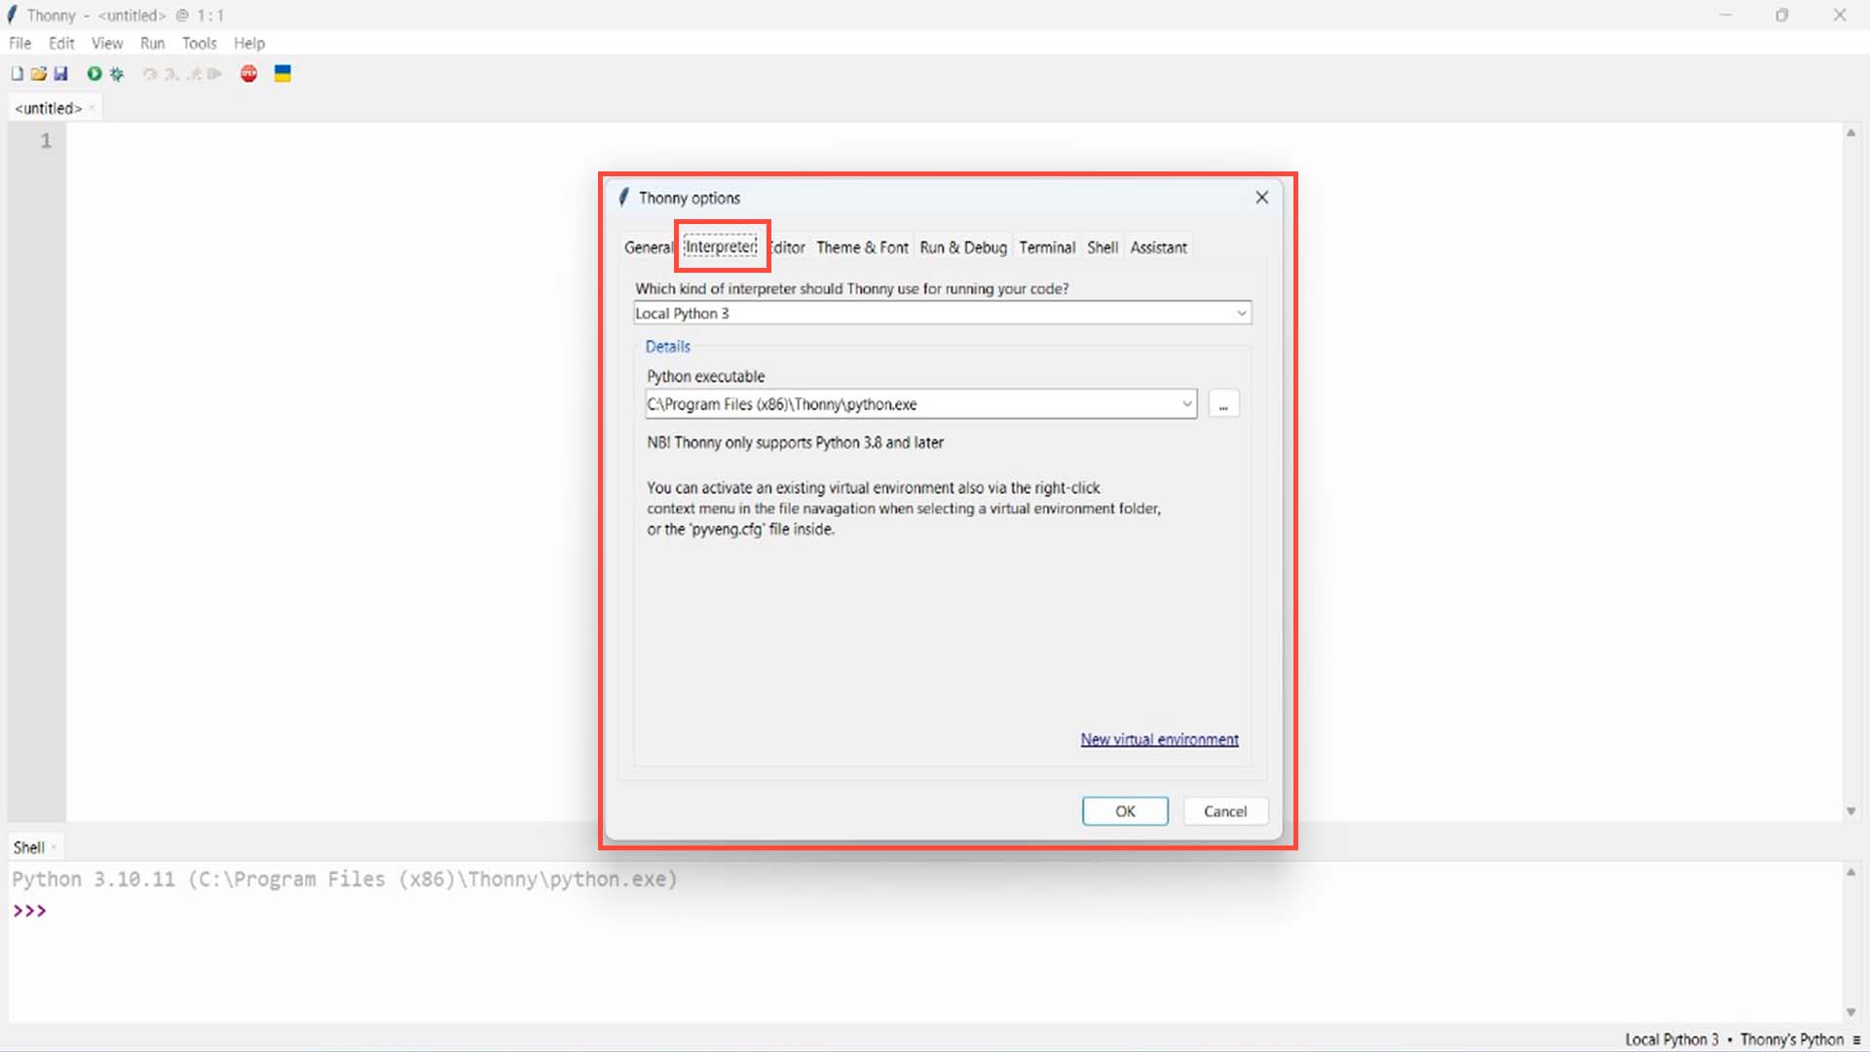Open the View menu
This screenshot has width=1870, height=1052.
107,43
